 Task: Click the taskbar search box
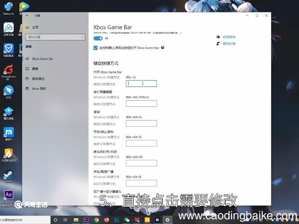pyautogui.click(x=25, y=220)
